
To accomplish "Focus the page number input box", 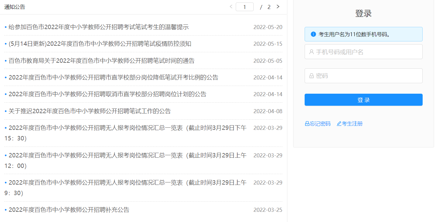I will tap(244, 7).
